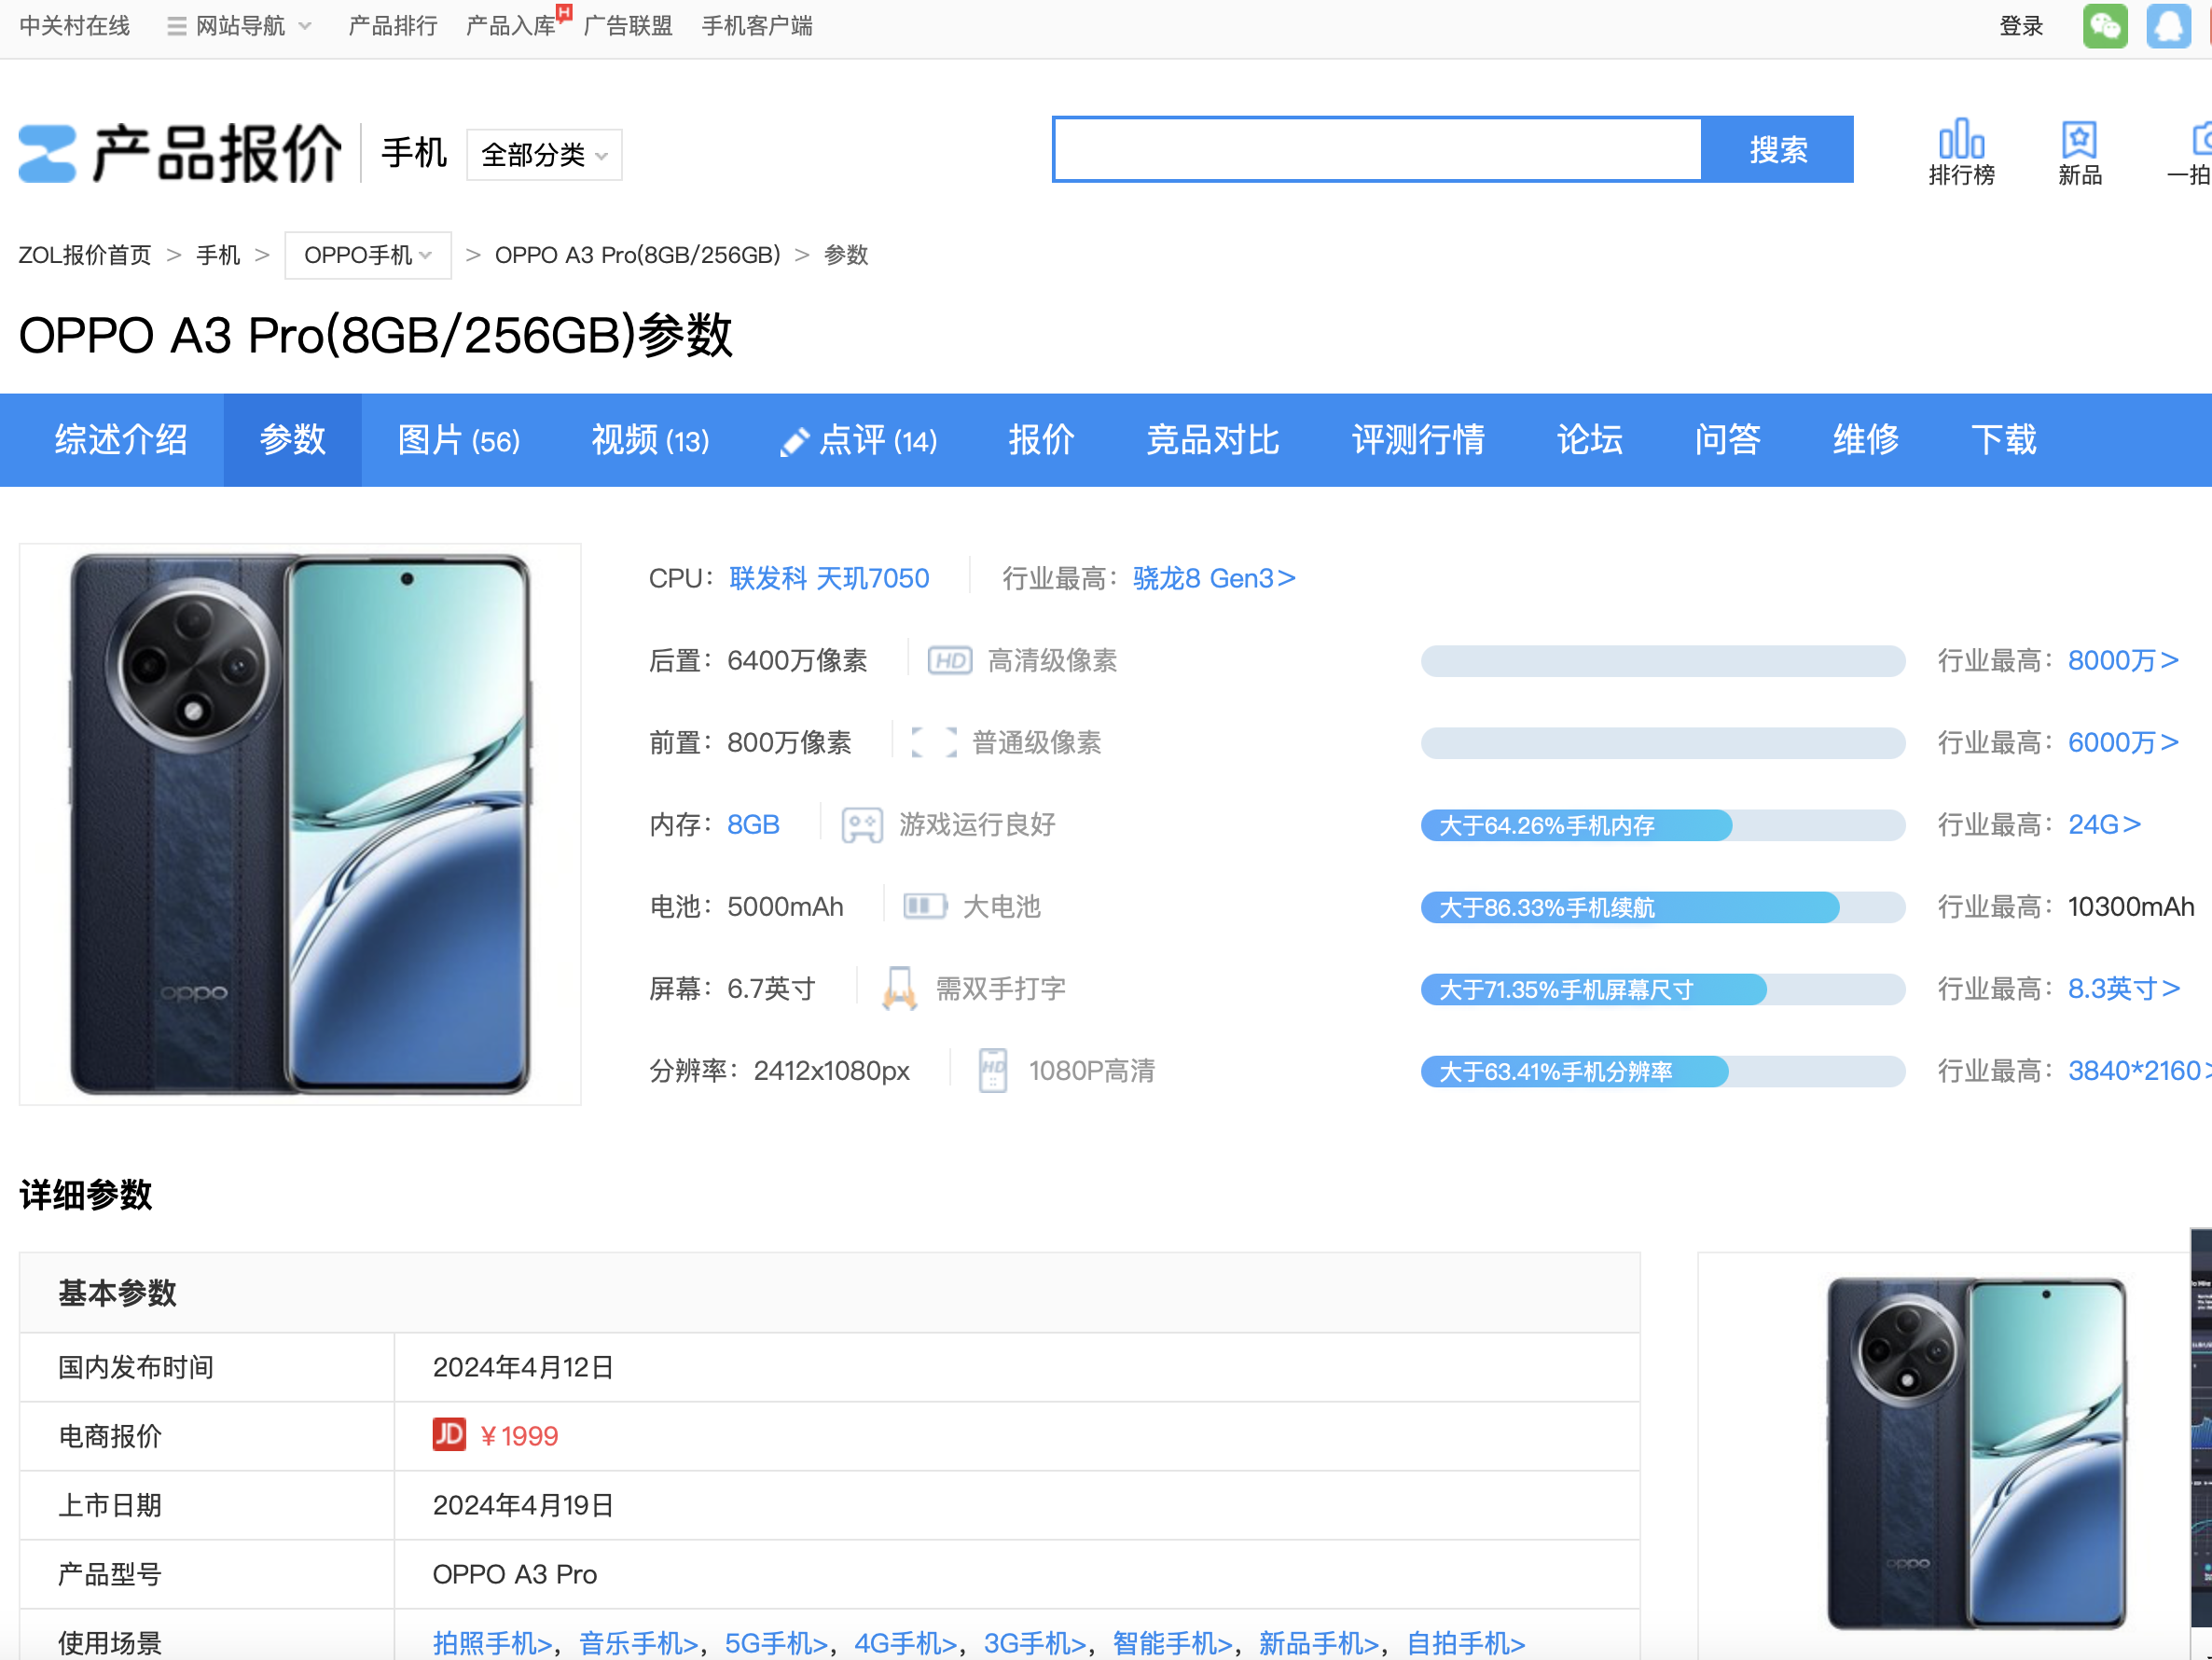Open the 下载 tab
Image resolution: width=2212 pixels, height=1660 pixels.
coord(2004,440)
